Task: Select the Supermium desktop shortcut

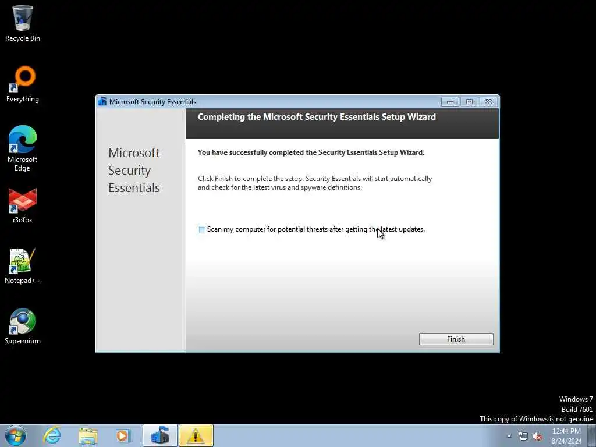Action: (23, 326)
